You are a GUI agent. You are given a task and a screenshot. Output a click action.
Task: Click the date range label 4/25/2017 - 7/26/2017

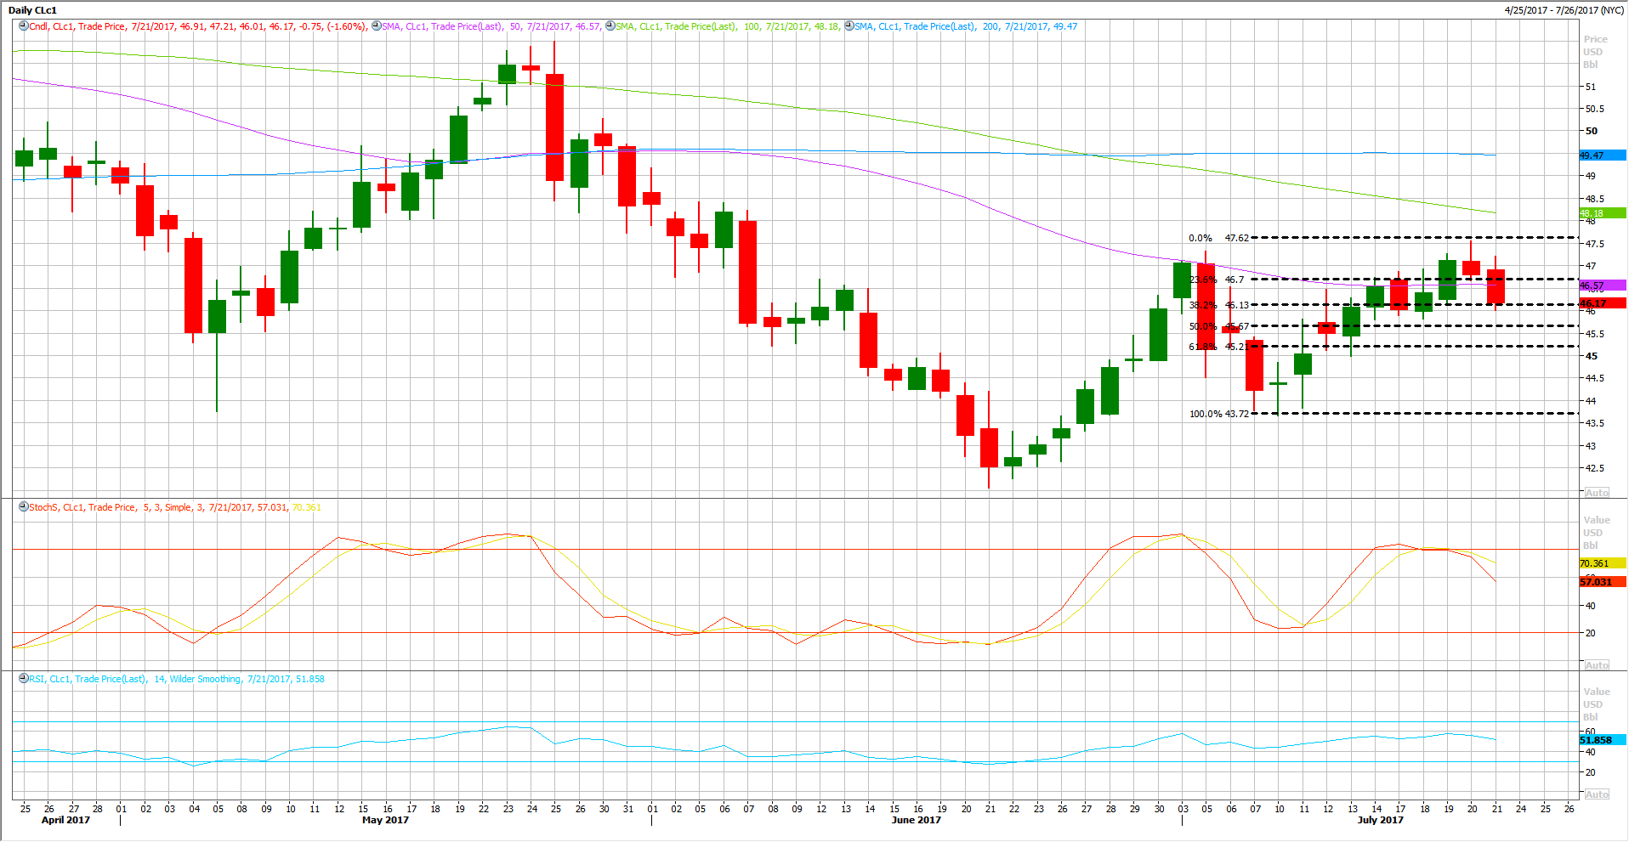pos(1564,10)
